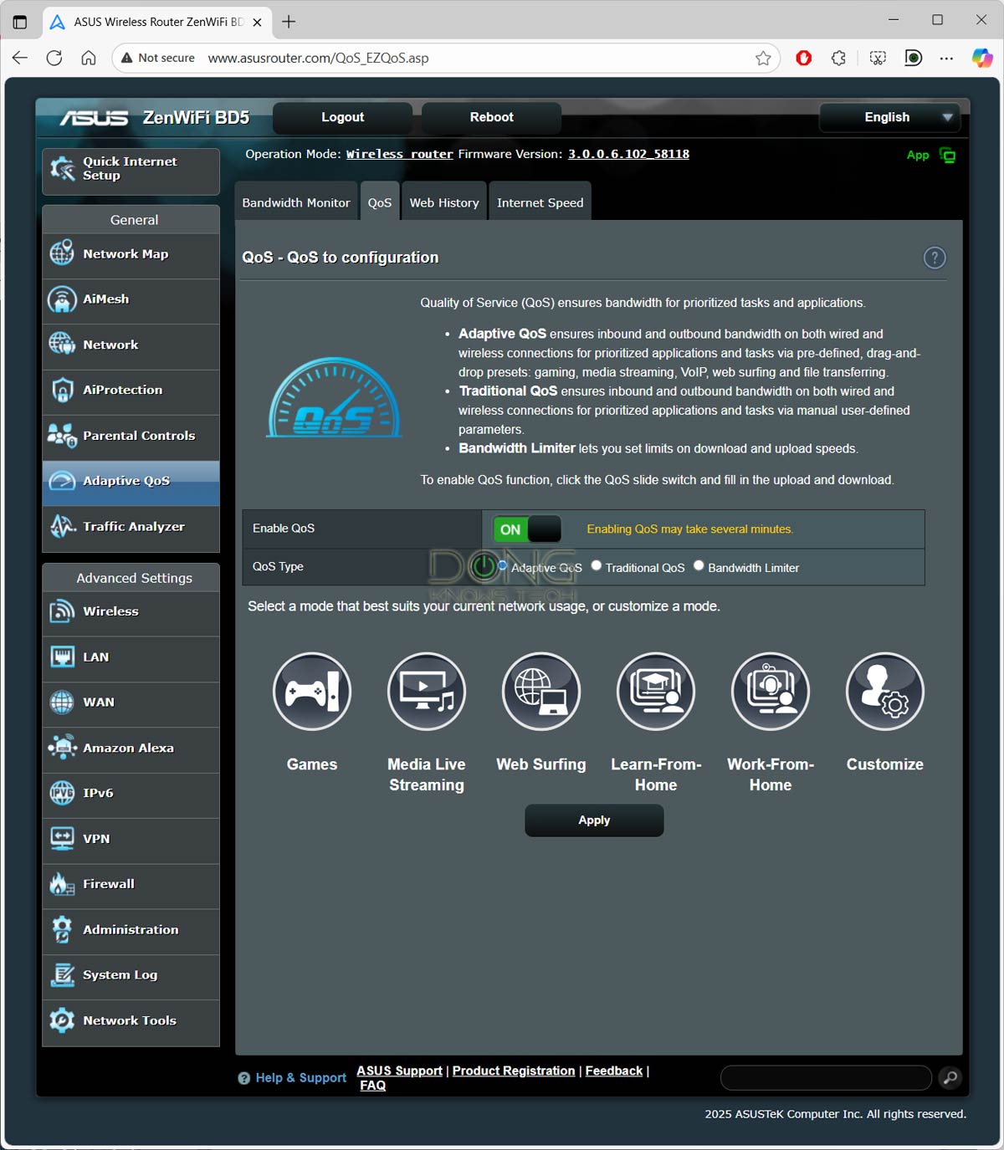
Task: Open the FAQ link
Action: 373,1086
